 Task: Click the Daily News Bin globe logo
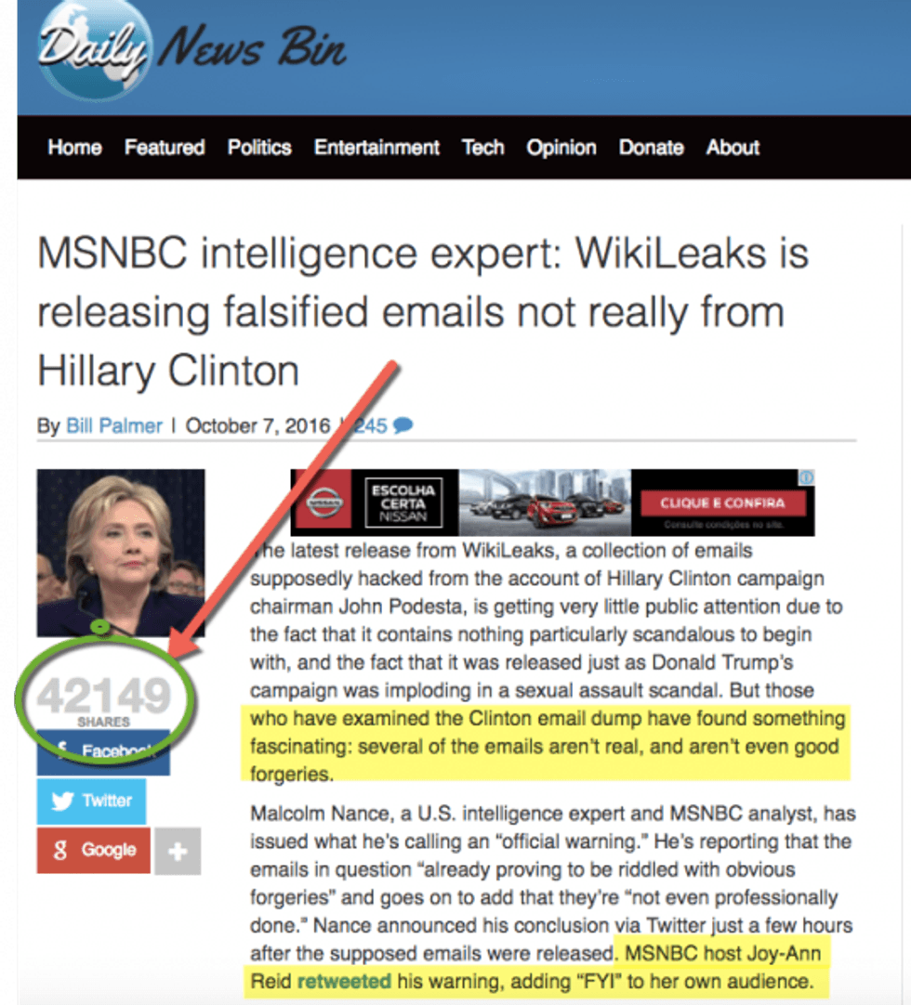pos(95,50)
